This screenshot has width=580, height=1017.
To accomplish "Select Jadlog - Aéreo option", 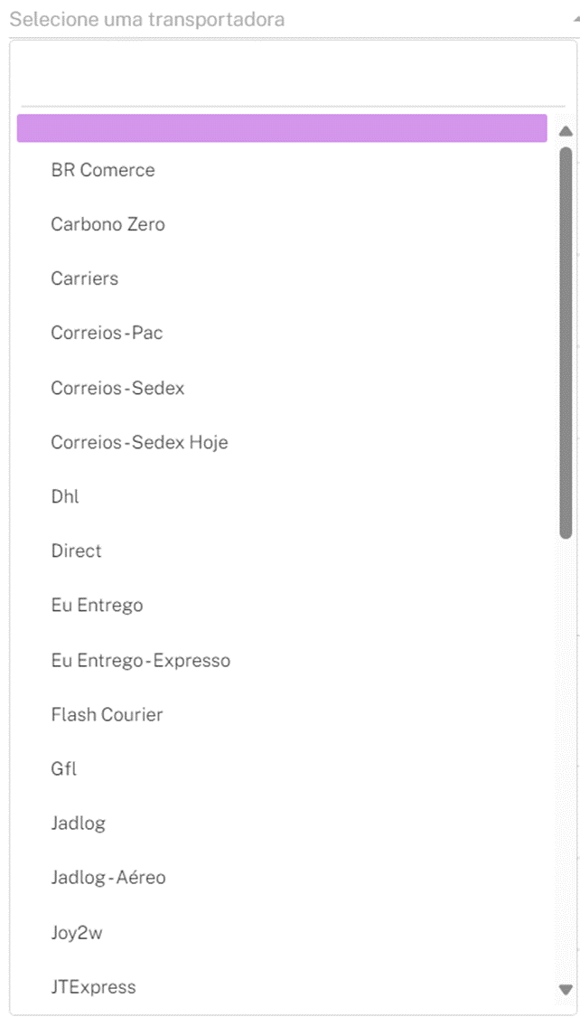I will tap(108, 877).
